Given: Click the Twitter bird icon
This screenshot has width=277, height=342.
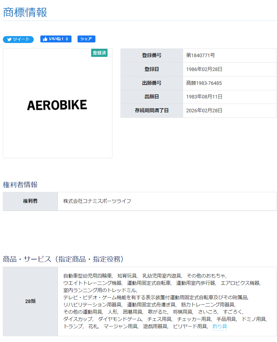Looking at the screenshot, I should (9, 40).
